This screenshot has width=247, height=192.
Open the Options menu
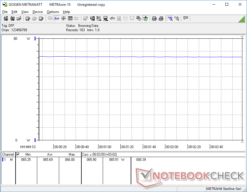coord(53,12)
